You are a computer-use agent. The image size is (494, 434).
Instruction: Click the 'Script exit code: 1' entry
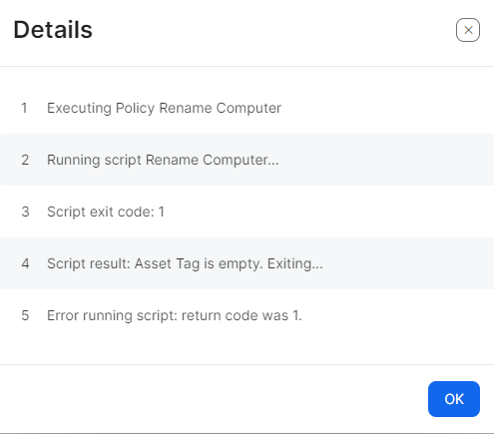tap(106, 212)
